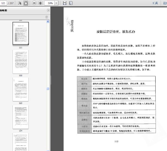This screenshot has width=167, height=151.
Task: Open the 工具 tools panel
Action: coord(155,3)
